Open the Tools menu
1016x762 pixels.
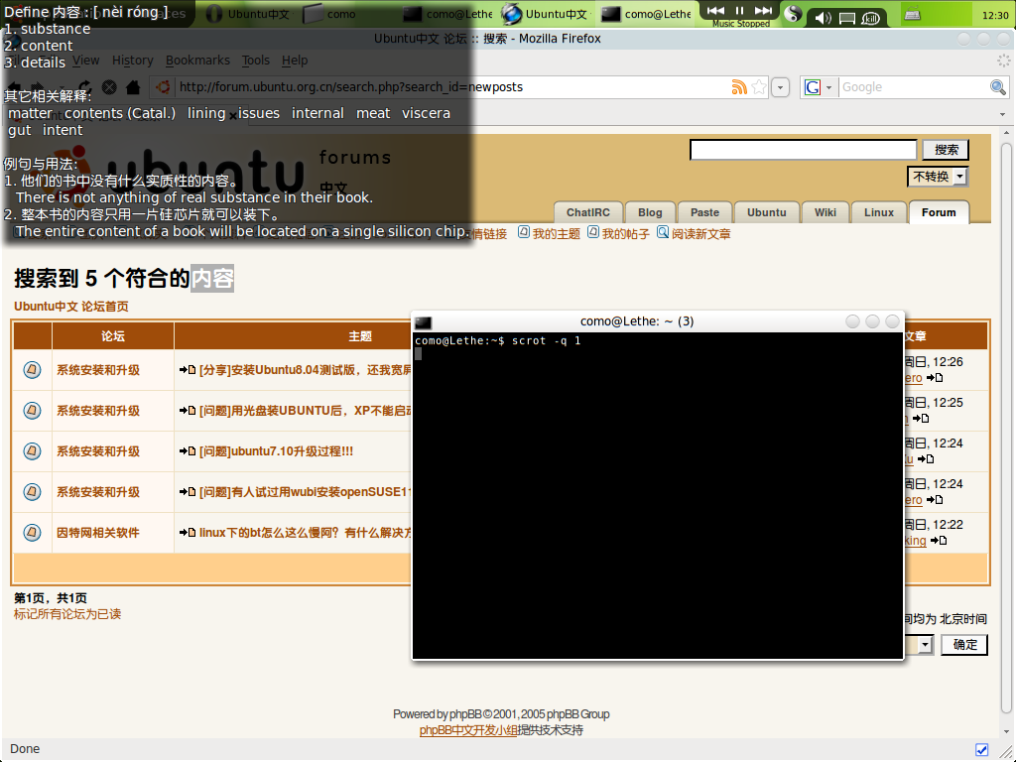tap(255, 61)
